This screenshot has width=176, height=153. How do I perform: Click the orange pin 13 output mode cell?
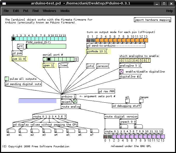coord(146,40)
